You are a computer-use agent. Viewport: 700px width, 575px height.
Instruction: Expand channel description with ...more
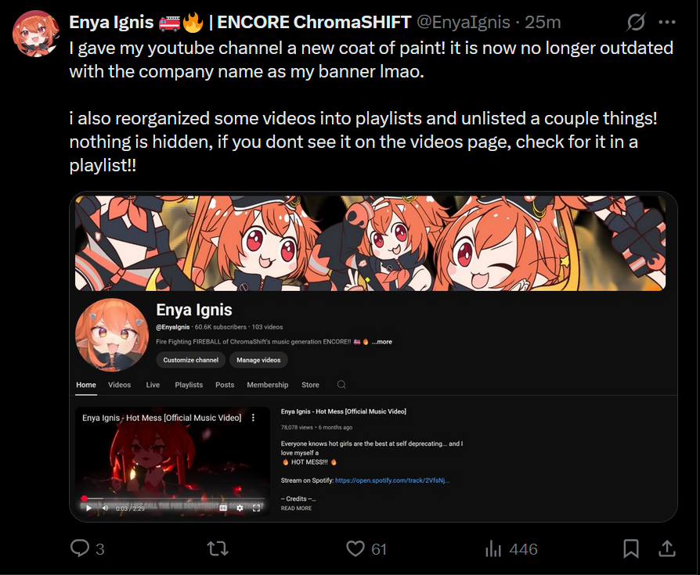pos(381,342)
